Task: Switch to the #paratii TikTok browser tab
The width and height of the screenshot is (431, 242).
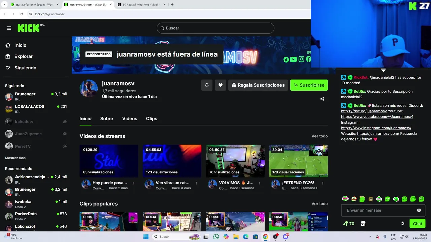Action: pos(141,5)
